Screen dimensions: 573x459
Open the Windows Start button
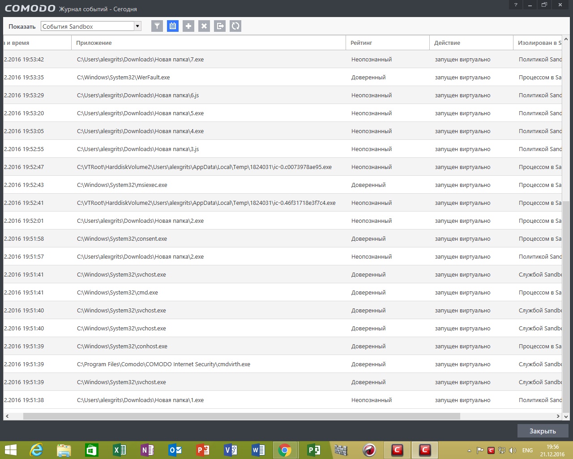pyautogui.click(x=10, y=450)
